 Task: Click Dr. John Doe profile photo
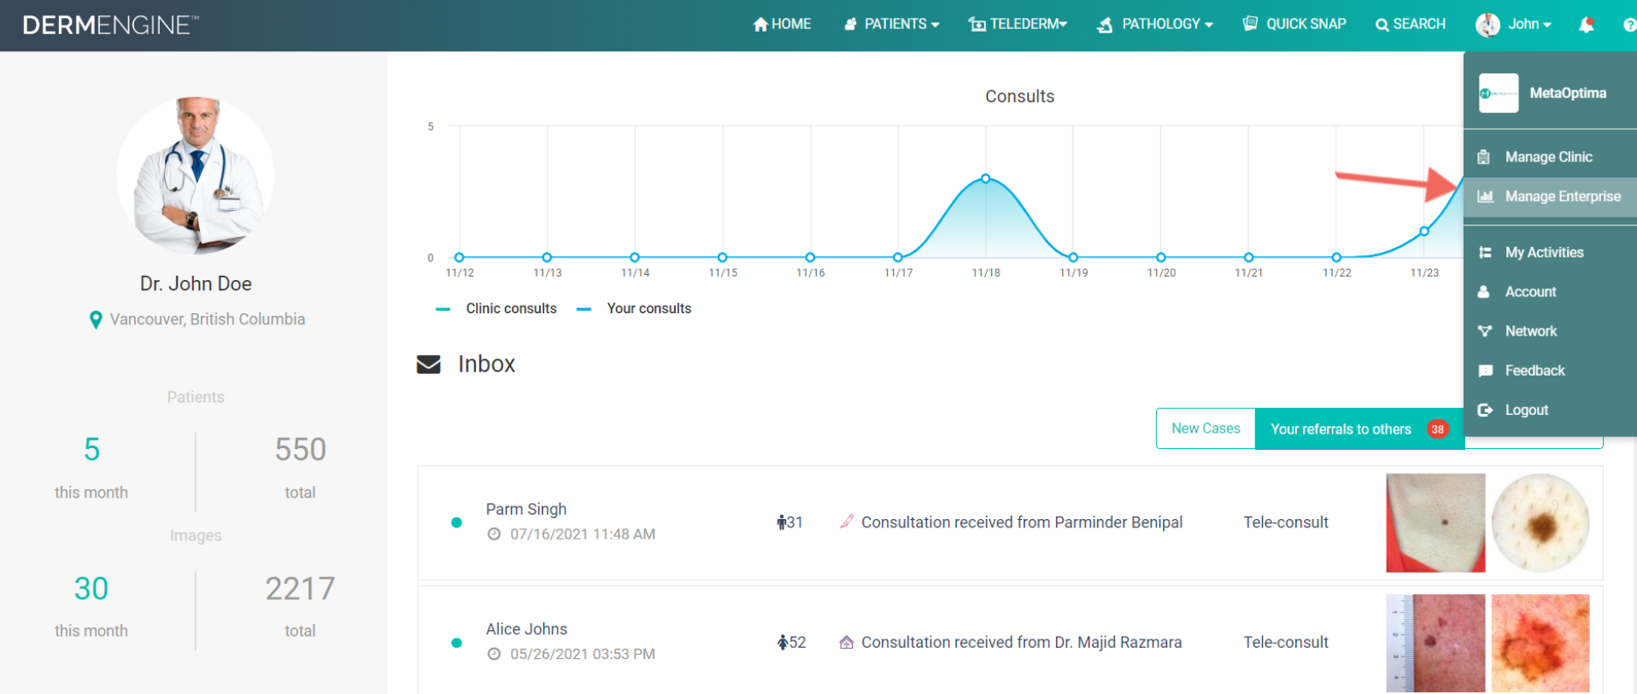click(x=196, y=176)
